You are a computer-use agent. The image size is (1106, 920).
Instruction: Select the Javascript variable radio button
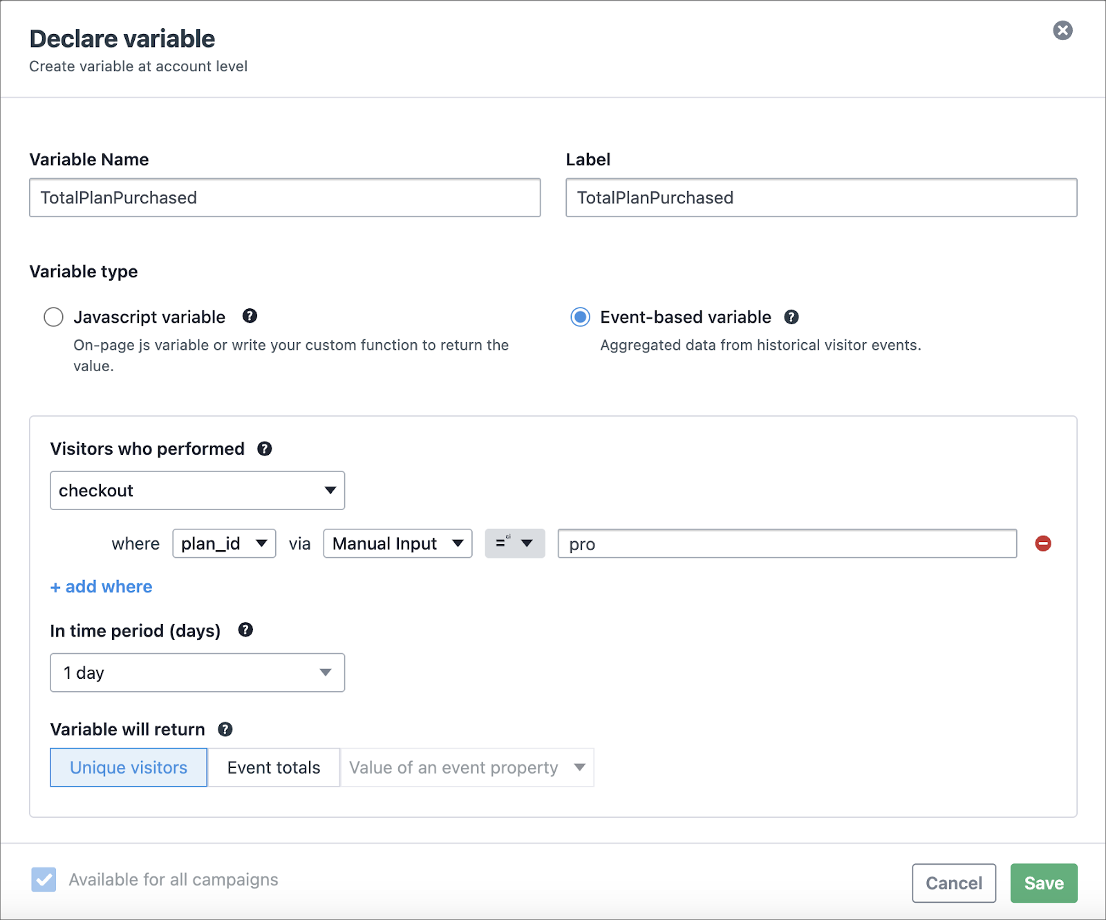pos(53,317)
